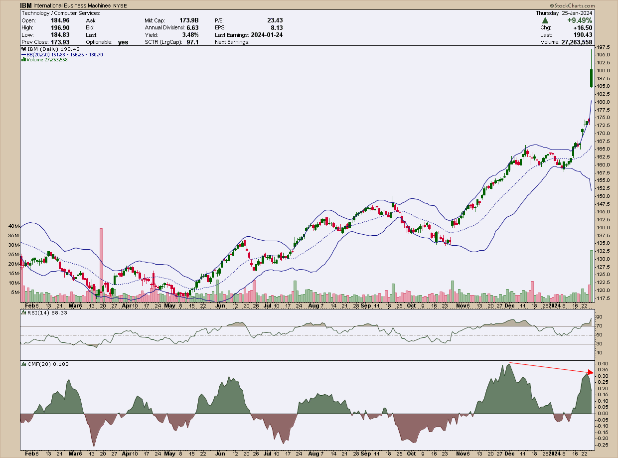Click the Last Earnings date 2024-01-24
The width and height of the screenshot is (618, 458).
pyautogui.click(x=266, y=35)
